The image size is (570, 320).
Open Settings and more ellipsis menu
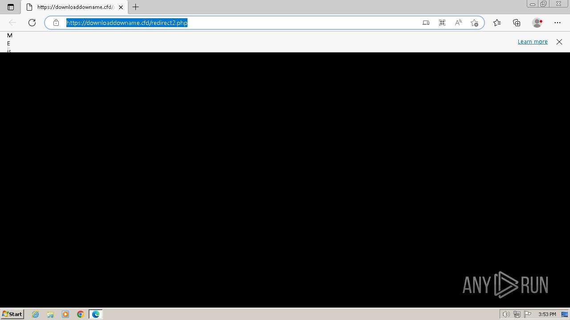coord(558,23)
